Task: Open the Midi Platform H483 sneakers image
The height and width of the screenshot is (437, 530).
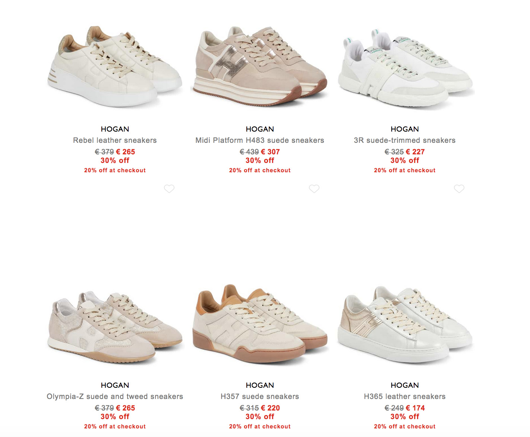Action: click(260, 66)
